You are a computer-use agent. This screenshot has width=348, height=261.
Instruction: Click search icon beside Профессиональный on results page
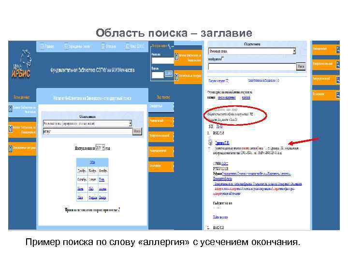click(338, 65)
